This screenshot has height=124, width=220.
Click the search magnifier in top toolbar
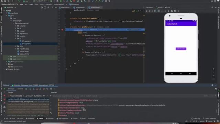212,1
